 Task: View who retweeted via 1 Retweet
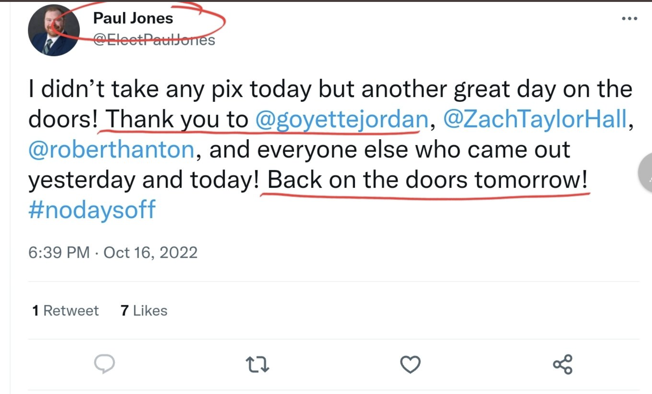[x=65, y=311]
